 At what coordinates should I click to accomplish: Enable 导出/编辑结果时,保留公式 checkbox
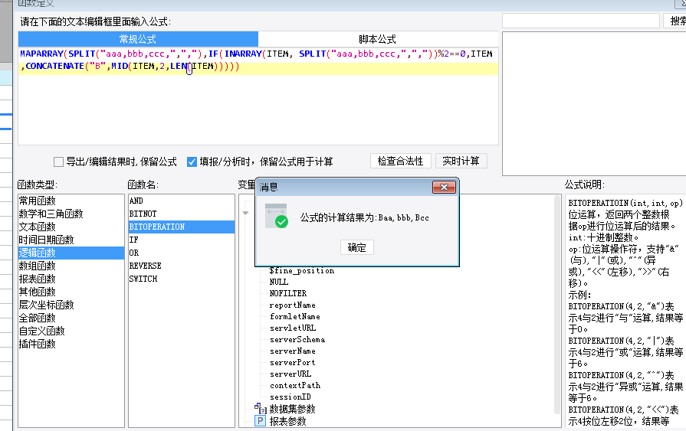[58, 162]
